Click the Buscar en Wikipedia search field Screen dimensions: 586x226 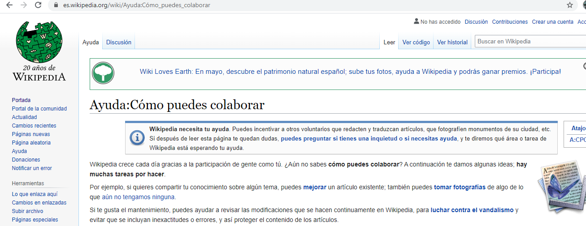coord(529,41)
